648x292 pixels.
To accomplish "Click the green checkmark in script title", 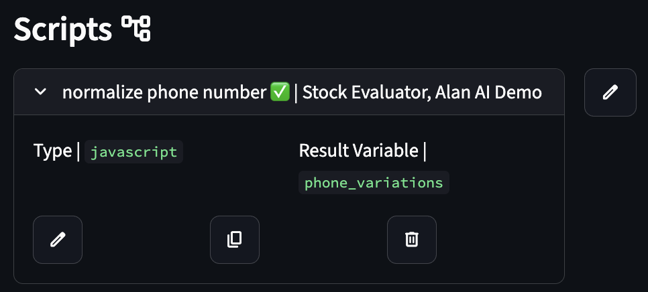I will 280,92.
